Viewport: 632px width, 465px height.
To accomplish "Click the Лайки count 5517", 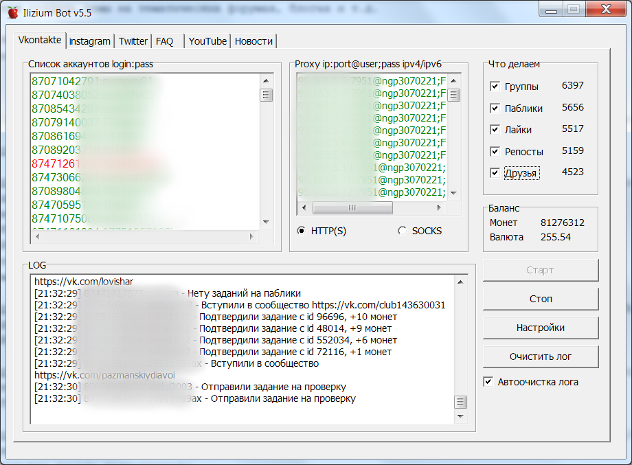I will [x=573, y=129].
